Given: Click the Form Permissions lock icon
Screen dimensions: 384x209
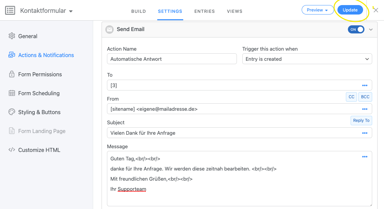Looking at the screenshot, I should (x=12, y=74).
